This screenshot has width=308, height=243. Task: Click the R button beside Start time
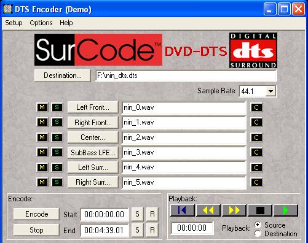tap(152, 214)
